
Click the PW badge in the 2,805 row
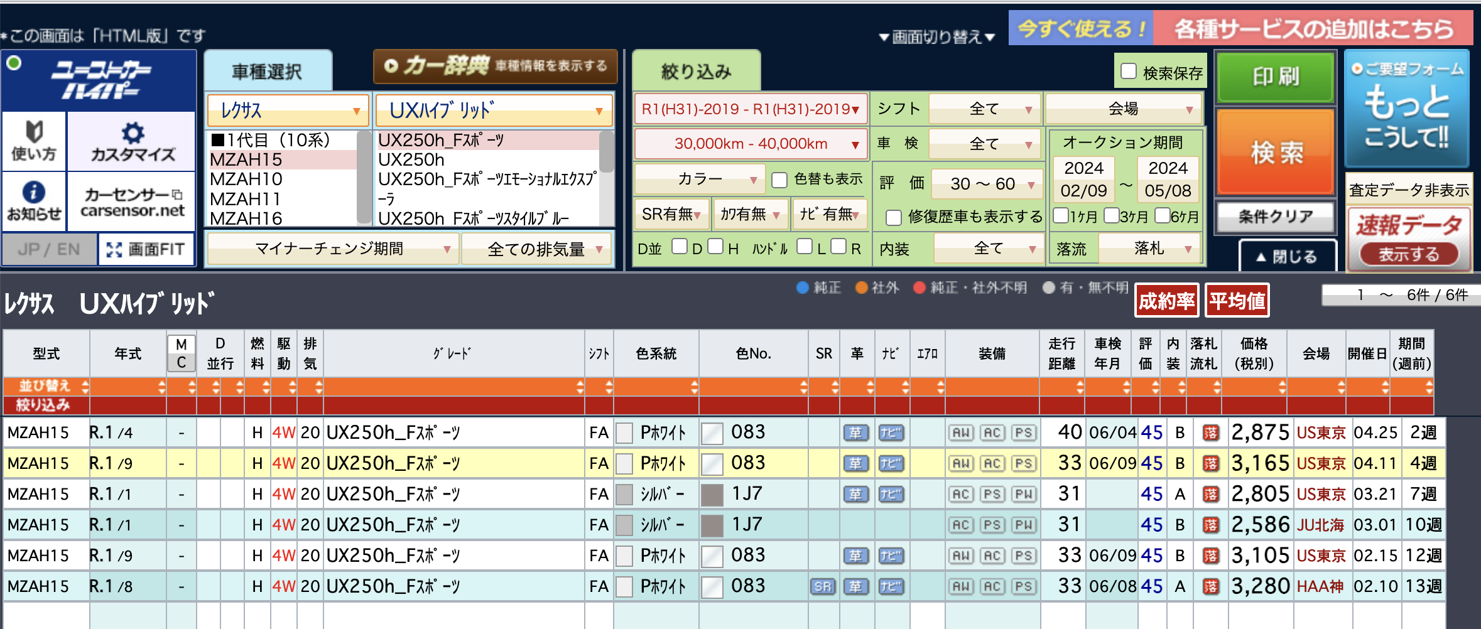click(1024, 494)
